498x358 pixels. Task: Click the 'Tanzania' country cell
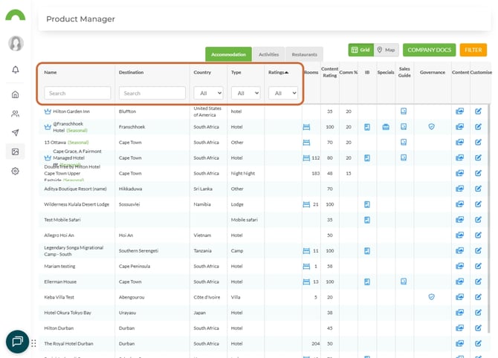pyautogui.click(x=203, y=251)
